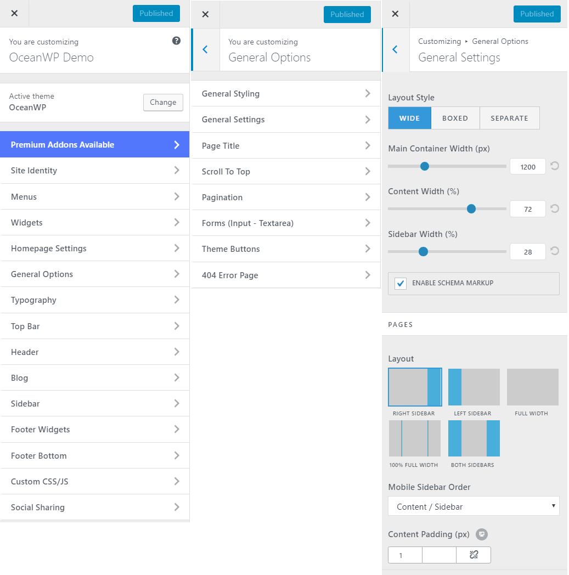Switch Layout Style to SEPARATE
Viewport: 569px width, 575px height.
tap(509, 118)
